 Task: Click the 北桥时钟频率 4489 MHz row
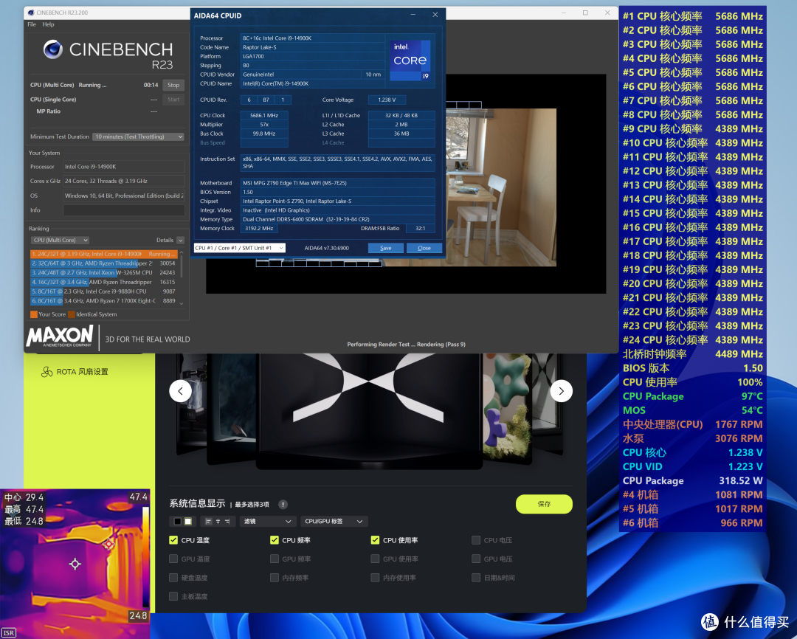[x=692, y=354]
